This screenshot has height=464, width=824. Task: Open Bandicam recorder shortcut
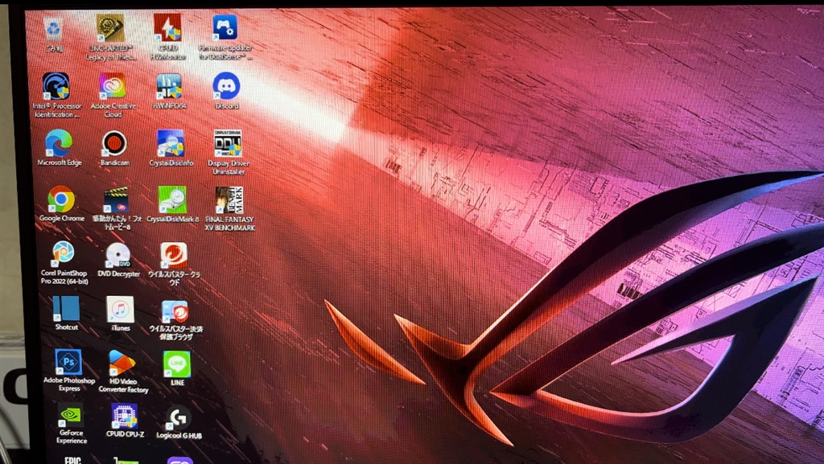pyautogui.click(x=114, y=143)
